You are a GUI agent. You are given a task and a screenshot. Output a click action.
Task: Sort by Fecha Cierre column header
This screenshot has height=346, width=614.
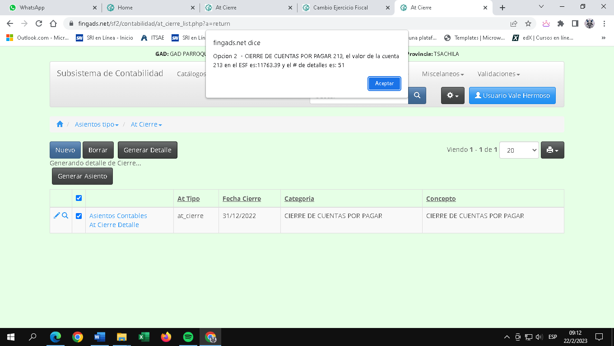click(x=242, y=199)
